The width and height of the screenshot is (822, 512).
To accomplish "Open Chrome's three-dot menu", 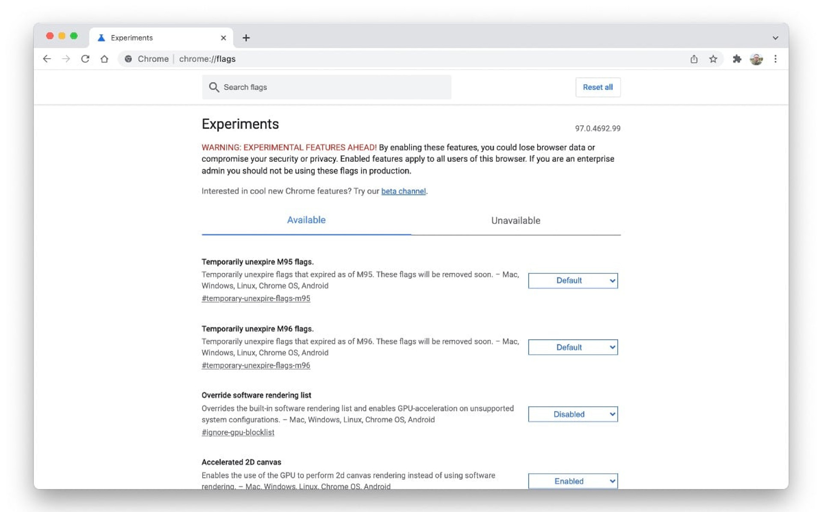I will 775,59.
